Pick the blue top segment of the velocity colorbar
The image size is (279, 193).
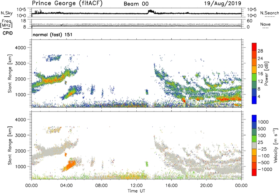coord(254,118)
